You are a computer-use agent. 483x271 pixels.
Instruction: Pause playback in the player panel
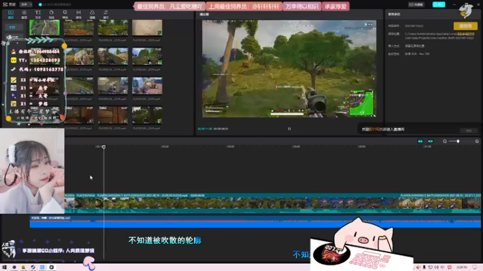click(289, 129)
